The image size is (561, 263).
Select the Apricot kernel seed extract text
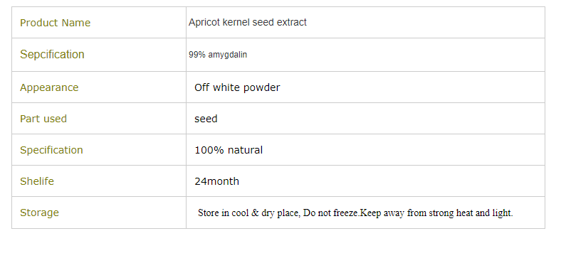pyautogui.click(x=248, y=22)
